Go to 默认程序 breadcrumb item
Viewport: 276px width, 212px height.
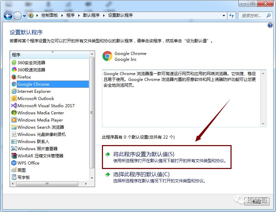91,15
